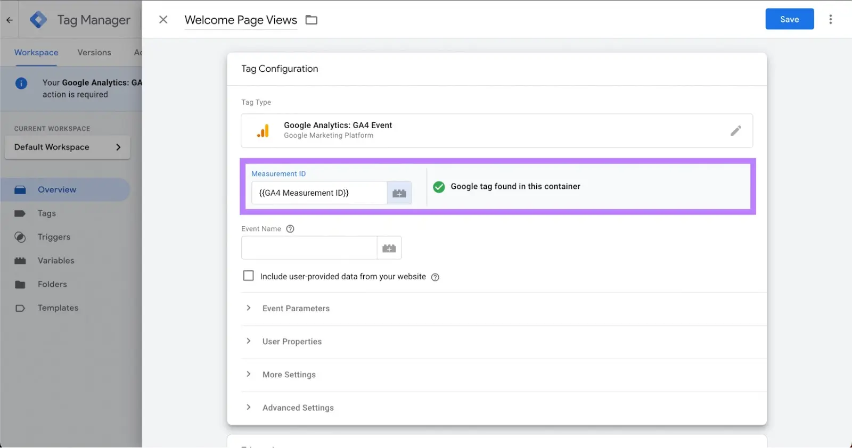This screenshot has height=448, width=852.
Task: Enable Include user-provided data checkbox
Action: coord(248,276)
